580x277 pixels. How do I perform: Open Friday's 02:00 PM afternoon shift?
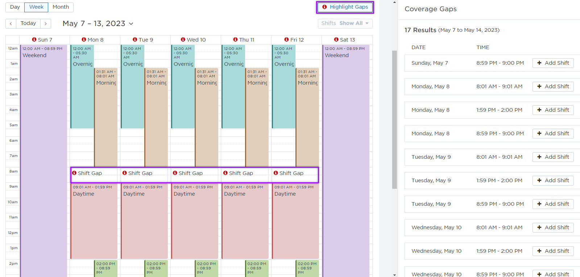(307, 269)
